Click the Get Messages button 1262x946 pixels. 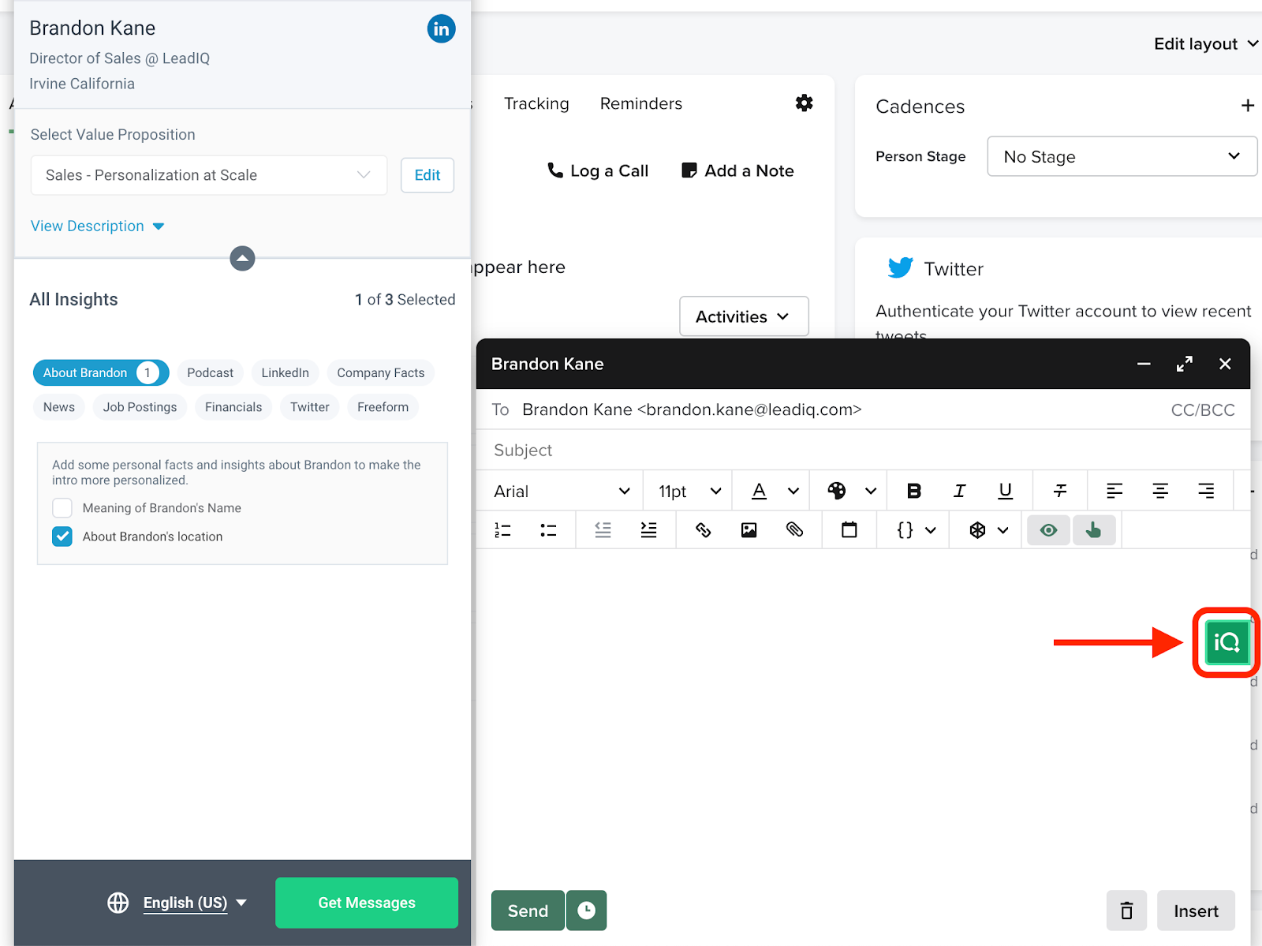point(366,903)
